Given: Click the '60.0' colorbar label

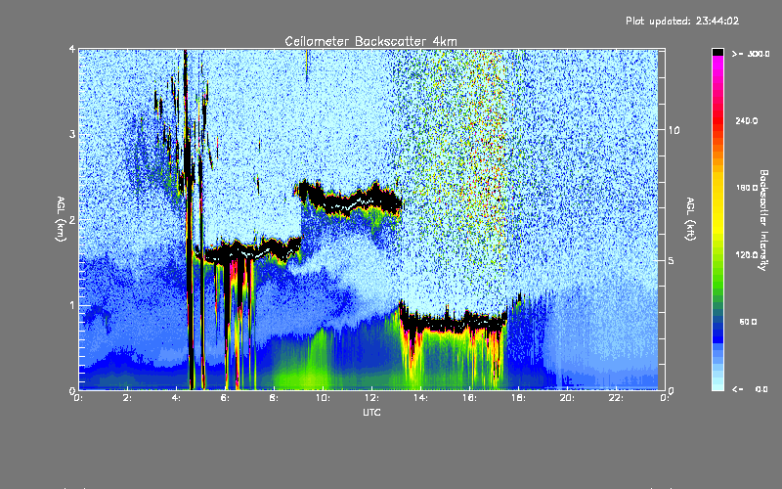Looking at the screenshot, I should (x=748, y=322).
